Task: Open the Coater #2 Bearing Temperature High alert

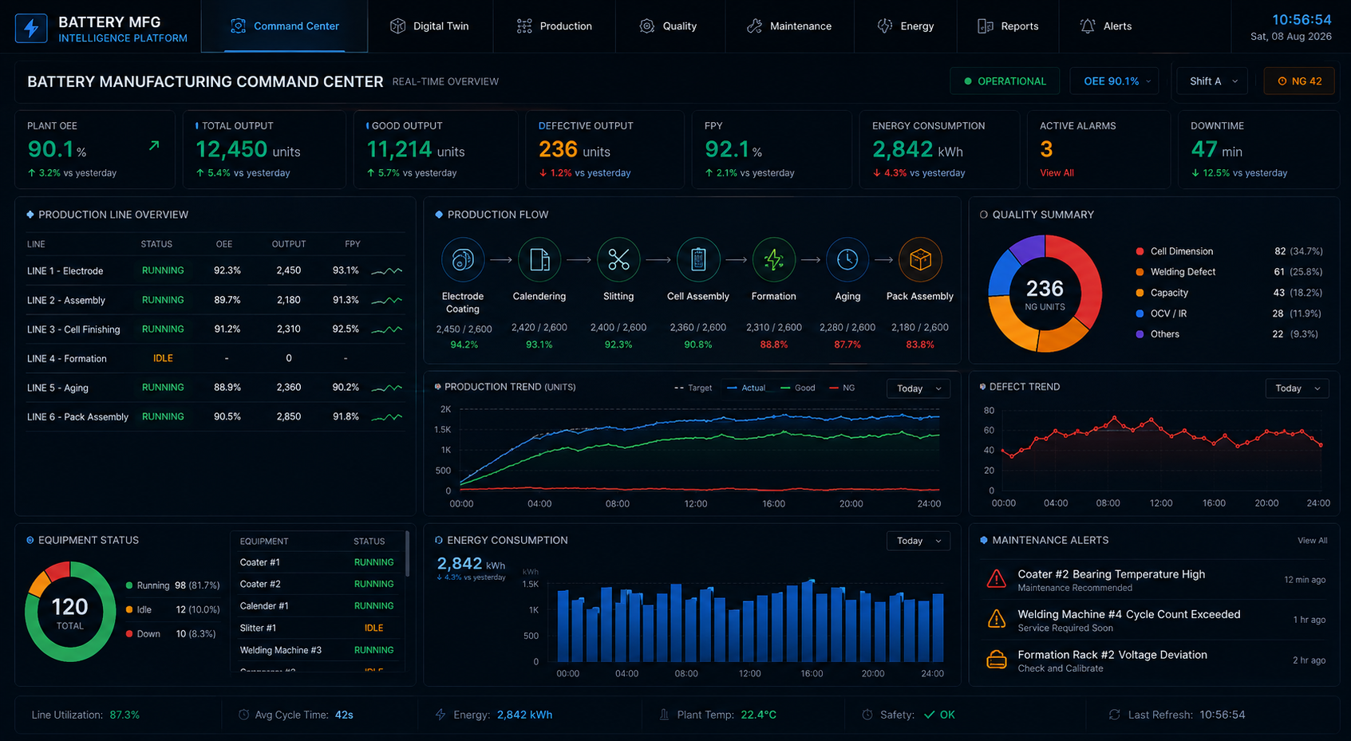Action: (1154, 580)
